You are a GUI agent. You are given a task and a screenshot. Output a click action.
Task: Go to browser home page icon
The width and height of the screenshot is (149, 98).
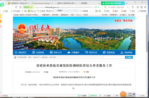[20, 7]
